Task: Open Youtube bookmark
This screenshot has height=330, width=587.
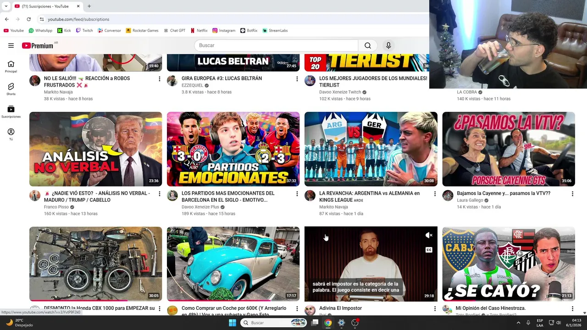Action: pyautogui.click(x=14, y=31)
